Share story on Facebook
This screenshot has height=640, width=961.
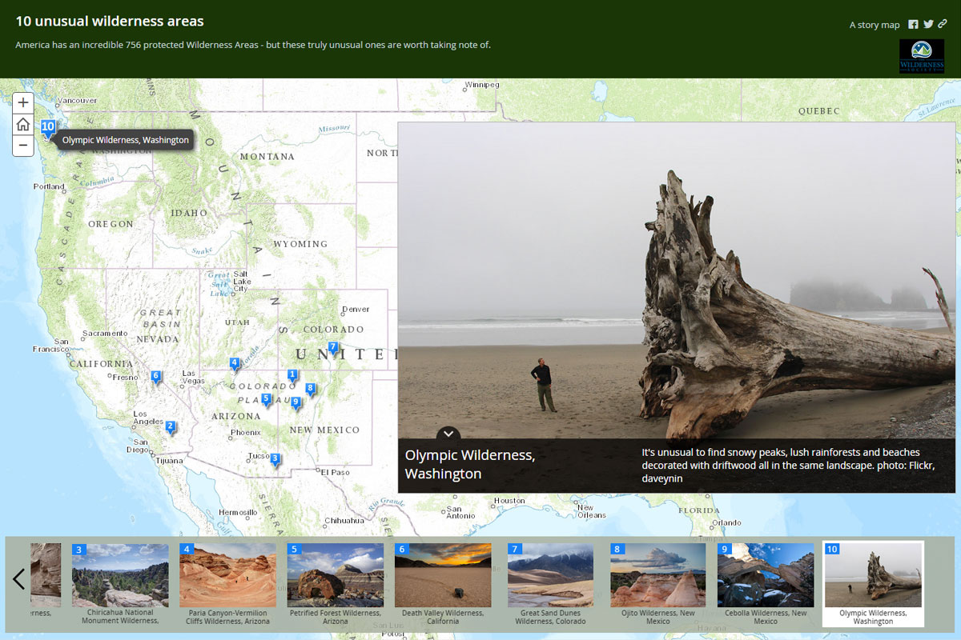click(913, 25)
